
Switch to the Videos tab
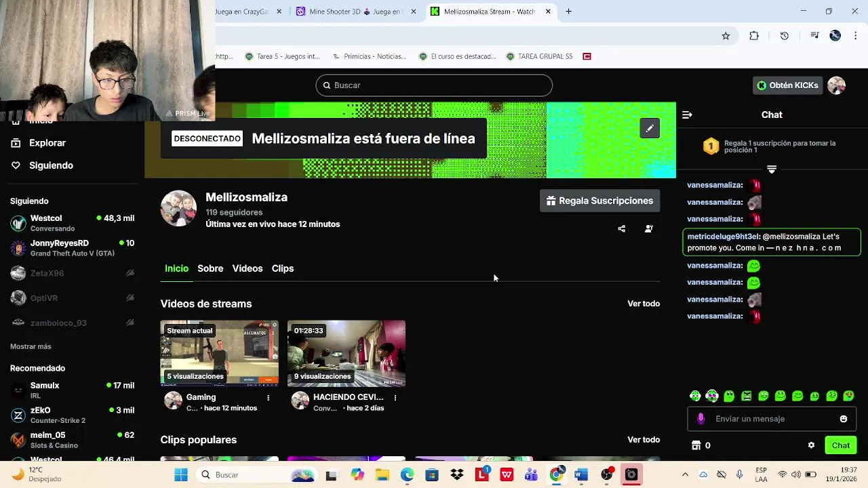pyautogui.click(x=248, y=268)
